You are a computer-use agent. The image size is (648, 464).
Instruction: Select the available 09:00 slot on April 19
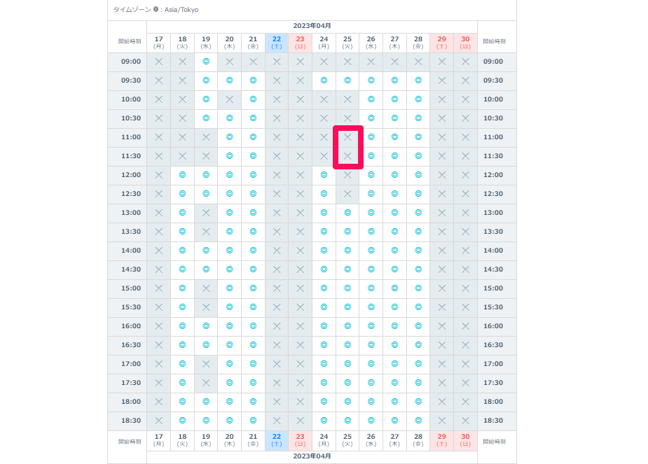coord(206,62)
